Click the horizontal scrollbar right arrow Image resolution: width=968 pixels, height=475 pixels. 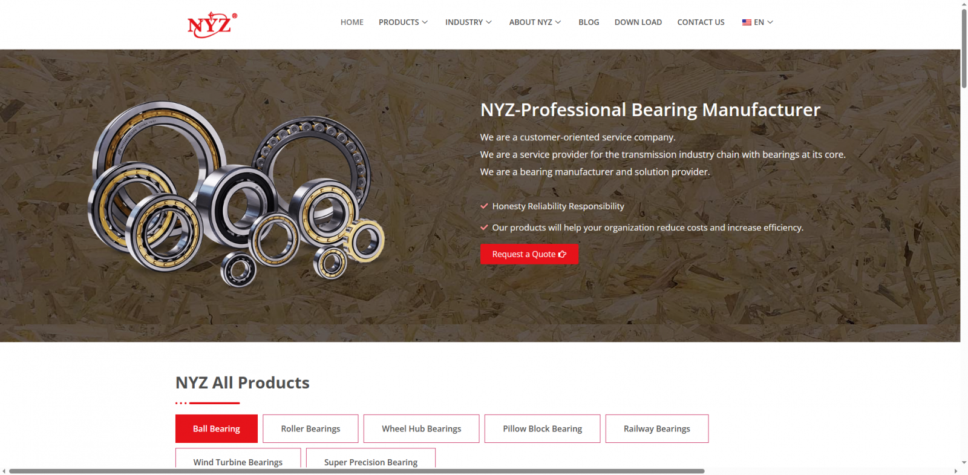(956, 471)
